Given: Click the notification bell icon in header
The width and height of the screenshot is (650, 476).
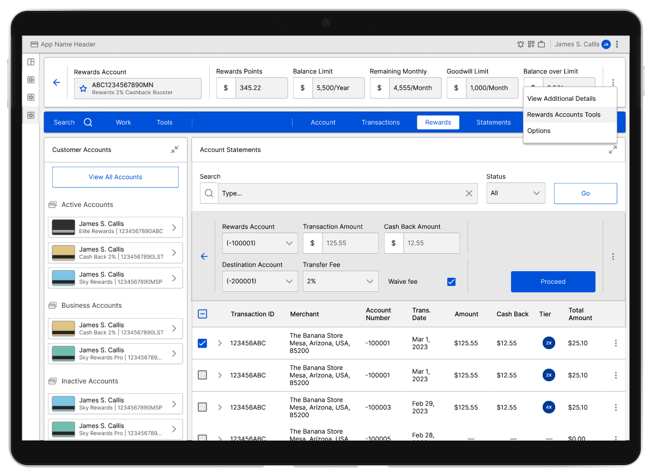Looking at the screenshot, I should pos(520,45).
